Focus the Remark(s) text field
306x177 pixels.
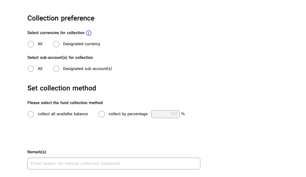click(114, 163)
